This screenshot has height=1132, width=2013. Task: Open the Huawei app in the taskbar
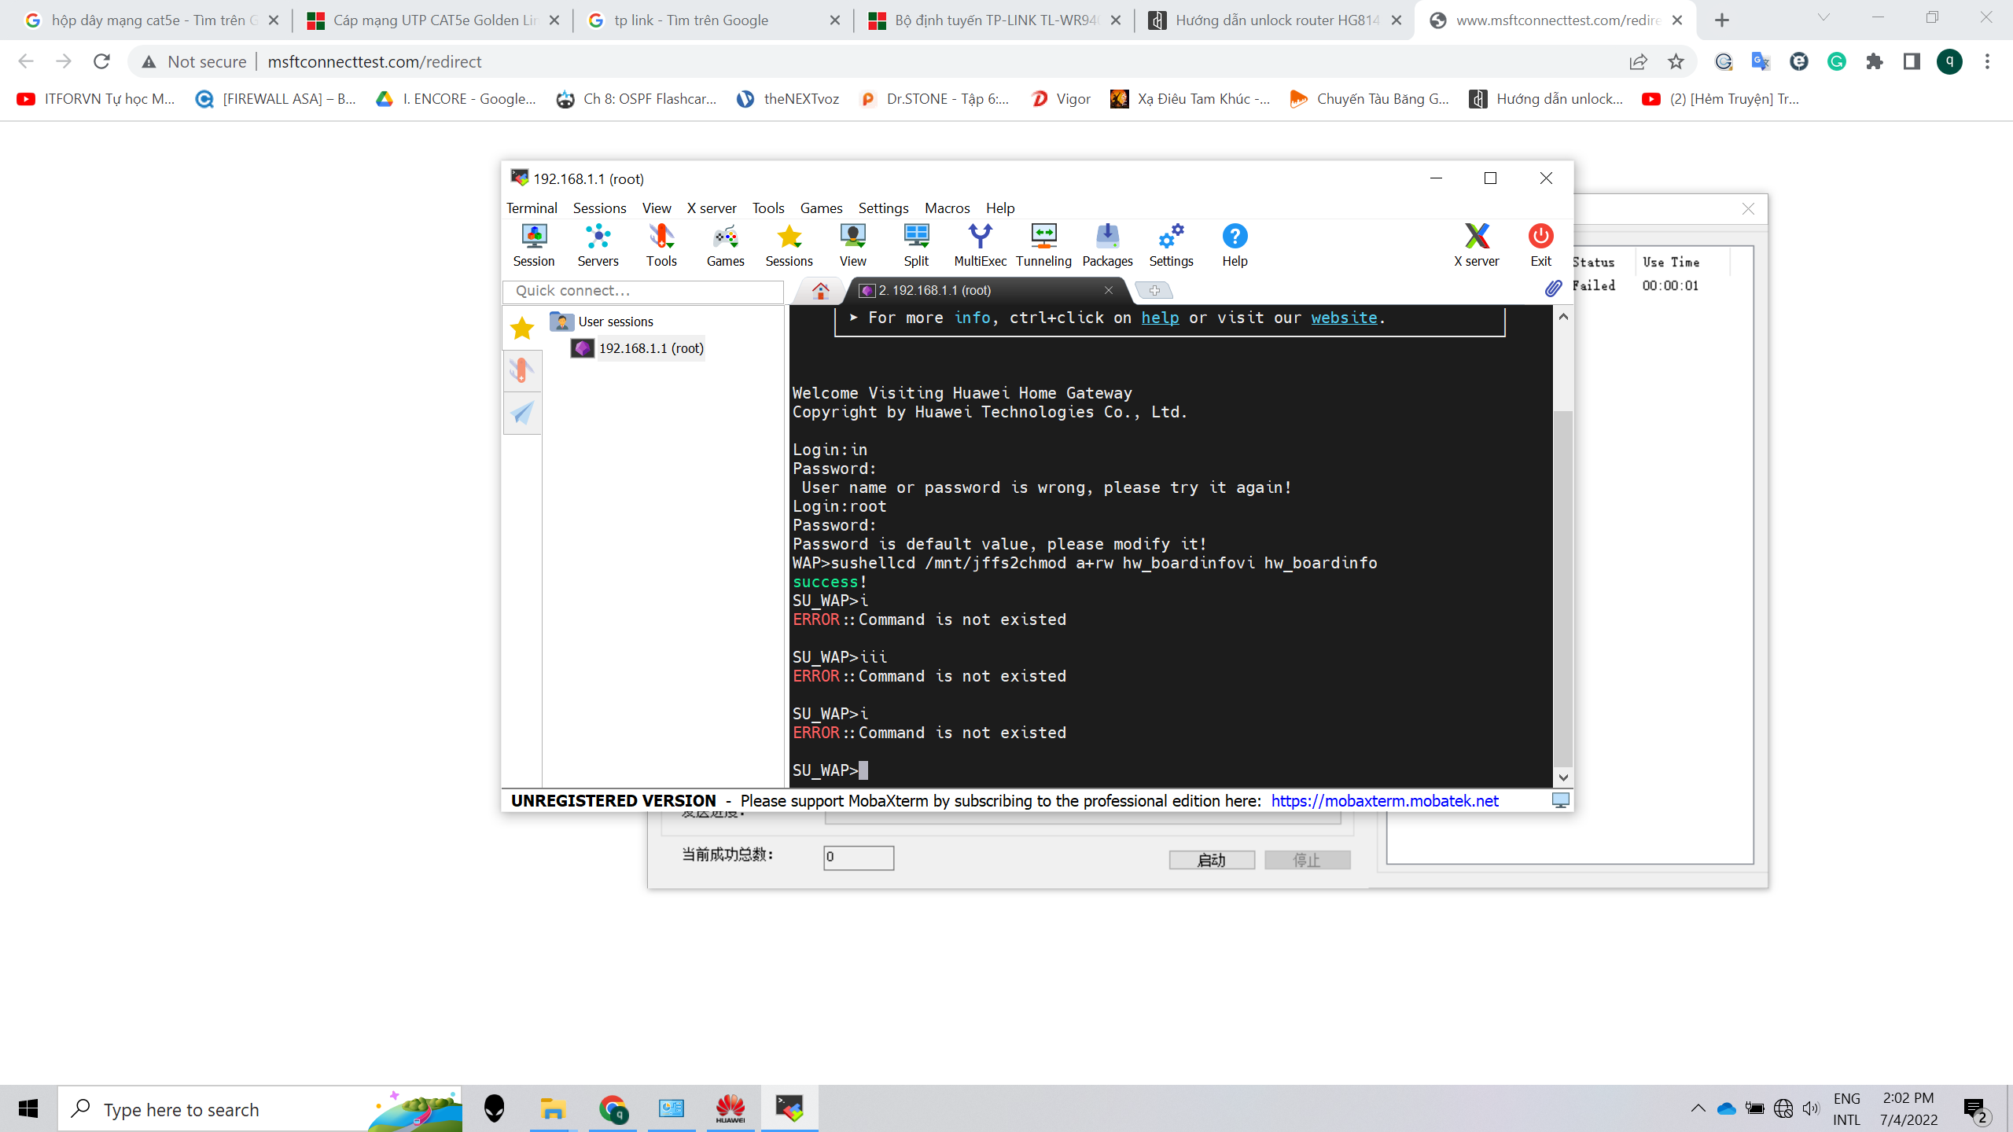[730, 1109]
